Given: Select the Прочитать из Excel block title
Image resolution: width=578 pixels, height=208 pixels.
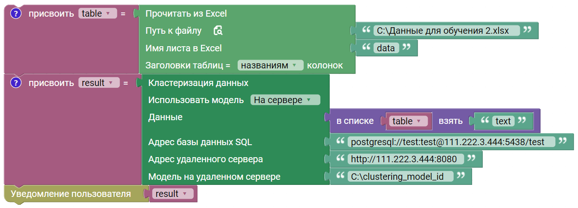Looking at the screenshot, I should pyautogui.click(x=186, y=14).
